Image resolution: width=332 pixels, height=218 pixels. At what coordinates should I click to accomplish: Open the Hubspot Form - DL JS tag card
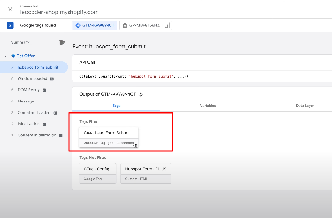[146, 173]
